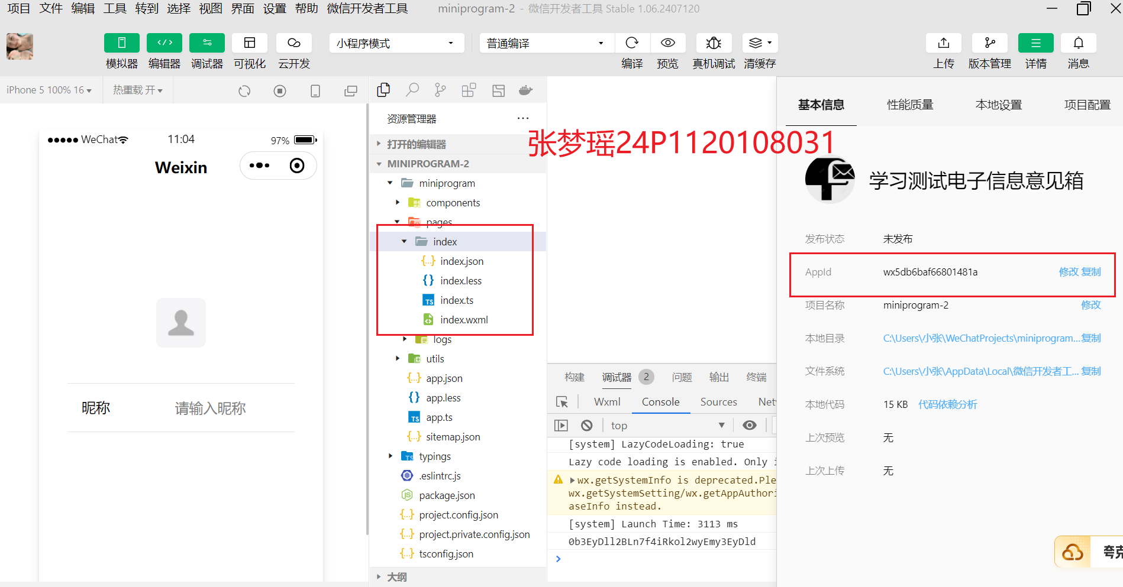1123x587 pixels.
Task: Switch to the 性能质量 tab
Action: pos(910,105)
